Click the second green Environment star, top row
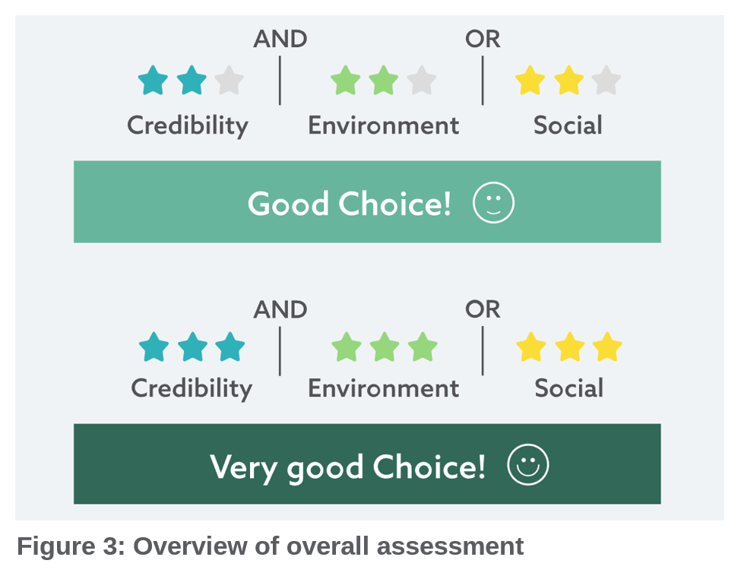 [384, 81]
